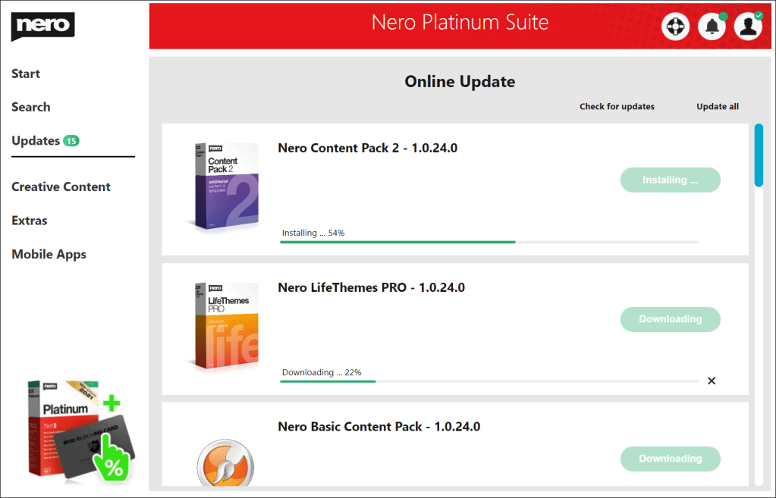Viewport: 776px width, 498px height.
Task: Click the Nero Content Pack 2 box image
Action: coord(223,185)
